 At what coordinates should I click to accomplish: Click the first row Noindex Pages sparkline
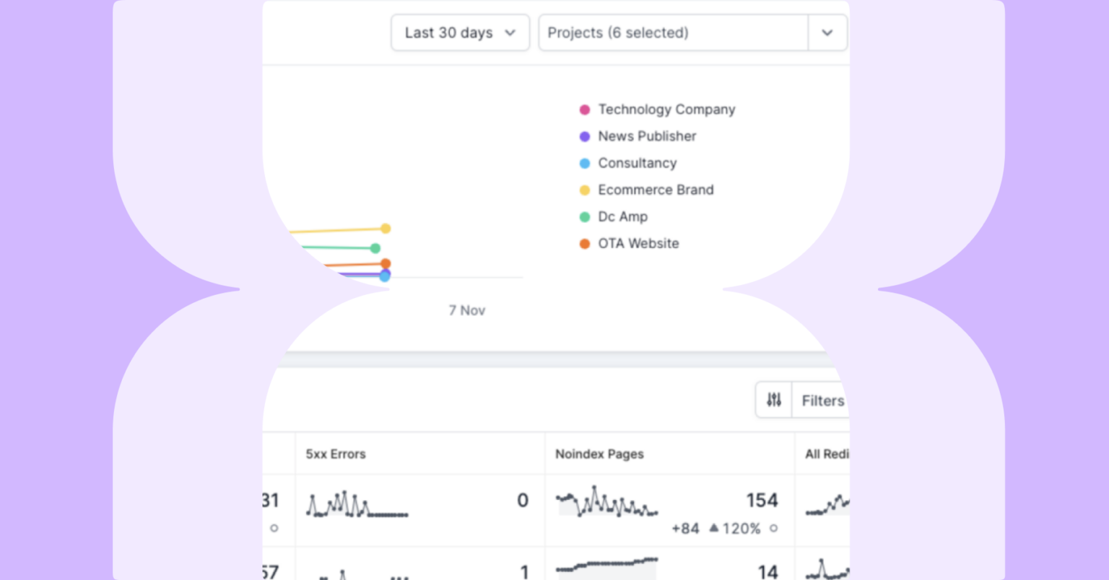[606, 502]
